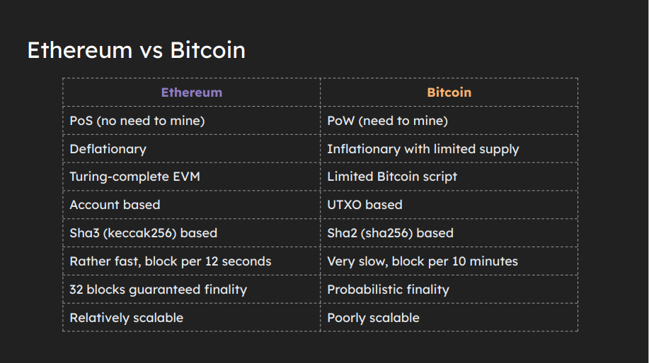Click the 'Ethereum vs Bitcoin' slide title
The height and width of the screenshot is (363, 649).
[136, 50]
